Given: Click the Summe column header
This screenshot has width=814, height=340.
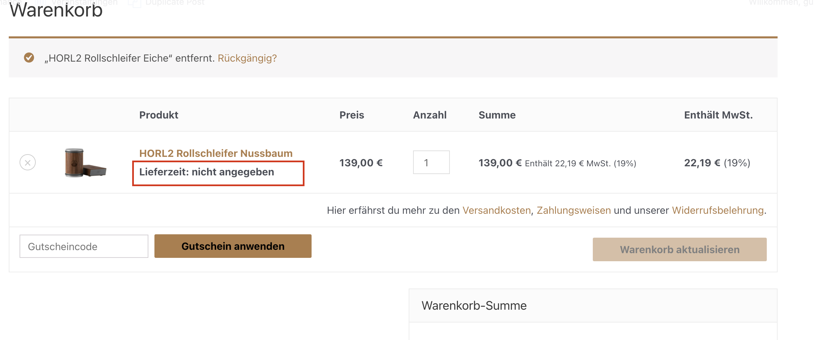Looking at the screenshot, I should (497, 115).
